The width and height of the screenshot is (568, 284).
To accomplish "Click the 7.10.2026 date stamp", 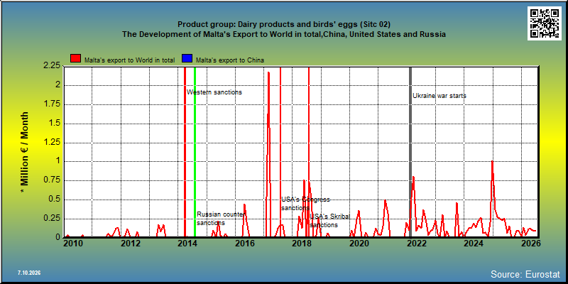I will (29, 273).
